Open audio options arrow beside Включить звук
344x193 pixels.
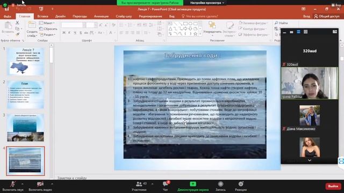pyautogui.click(x=23, y=184)
